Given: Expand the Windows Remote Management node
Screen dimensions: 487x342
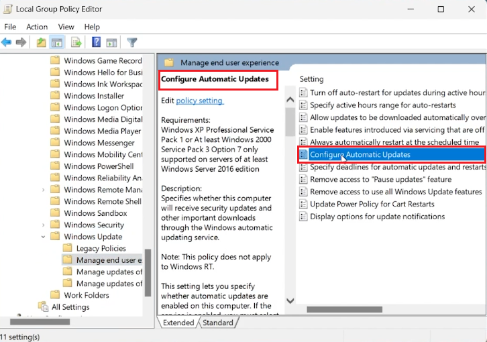Looking at the screenshot, I should pyautogui.click(x=44, y=190).
